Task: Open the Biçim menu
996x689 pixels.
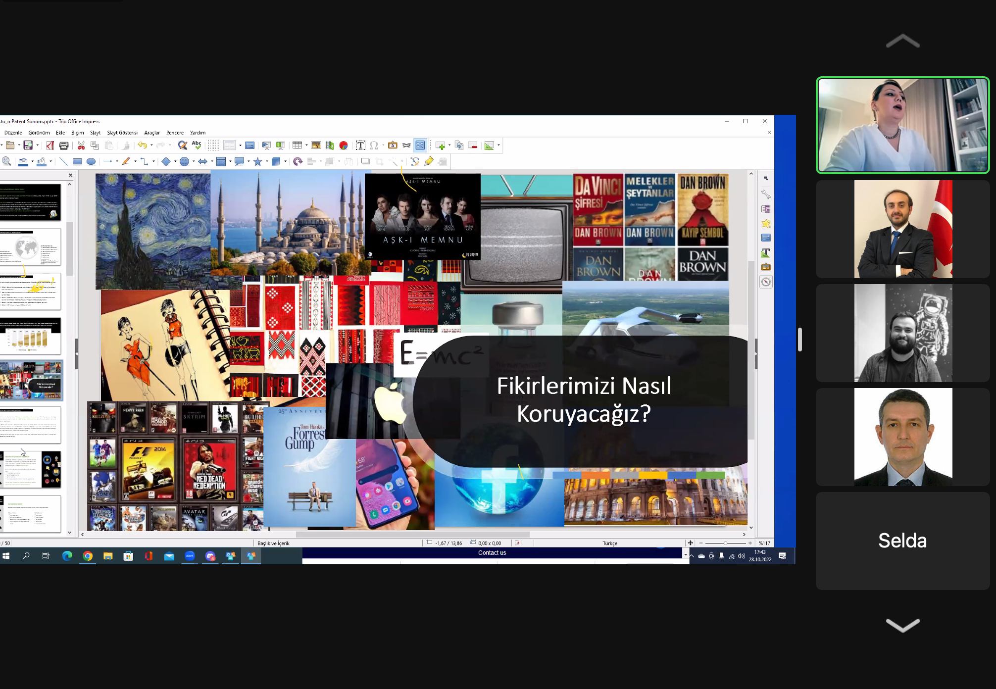Action: coord(78,133)
